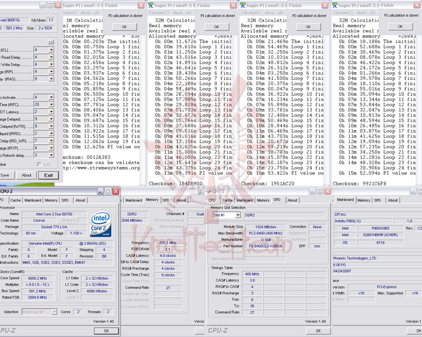Open the Read Delay dropdown in MemSet
422x337 pixels.
pos(51,57)
